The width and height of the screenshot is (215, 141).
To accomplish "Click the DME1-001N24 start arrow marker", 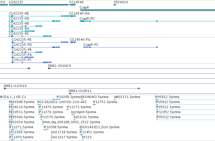I will tap(49, 68).
